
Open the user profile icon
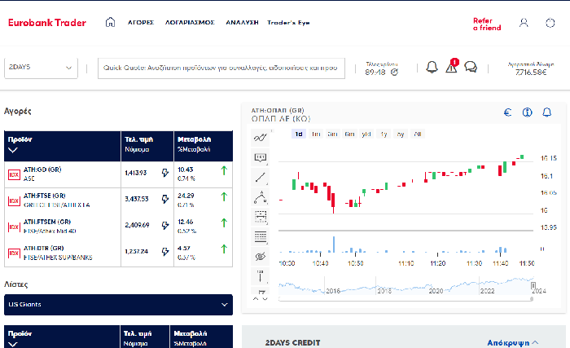pyautogui.click(x=524, y=23)
